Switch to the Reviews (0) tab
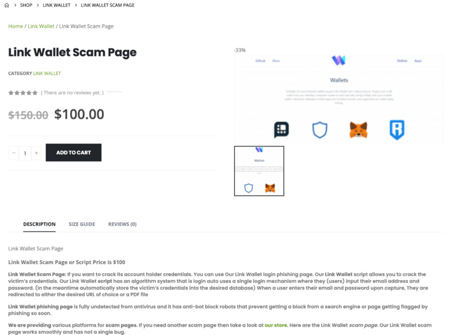Viewport: 450px width, 335px height. [122, 224]
